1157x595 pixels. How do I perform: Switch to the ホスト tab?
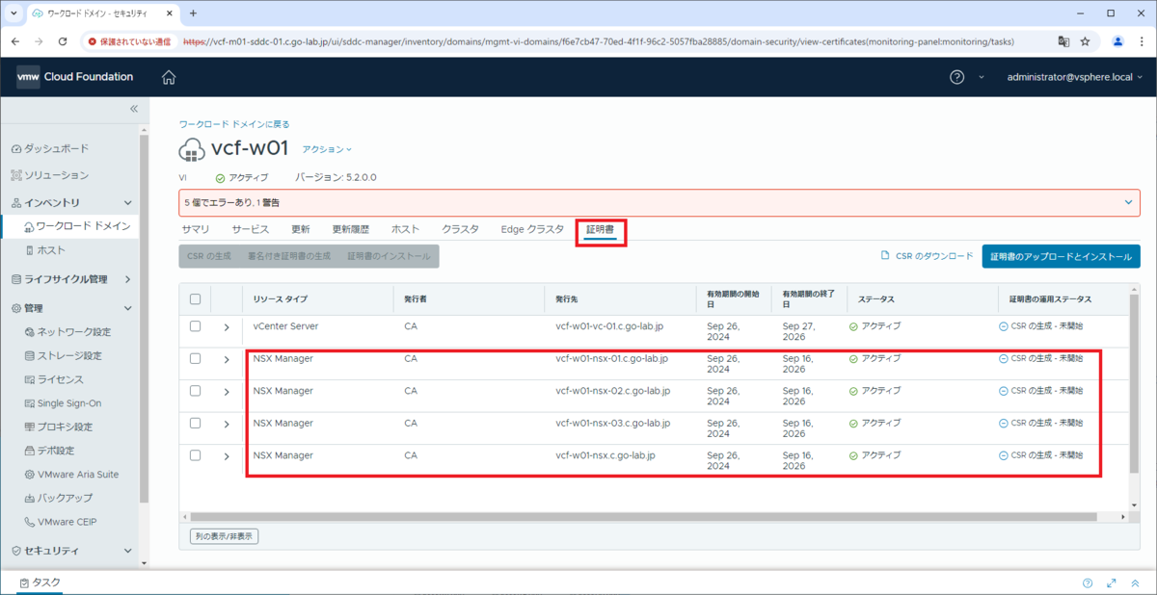coord(405,229)
